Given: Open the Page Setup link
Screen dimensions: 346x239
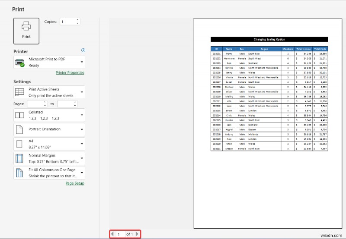Looking at the screenshot, I should click(75, 183).
